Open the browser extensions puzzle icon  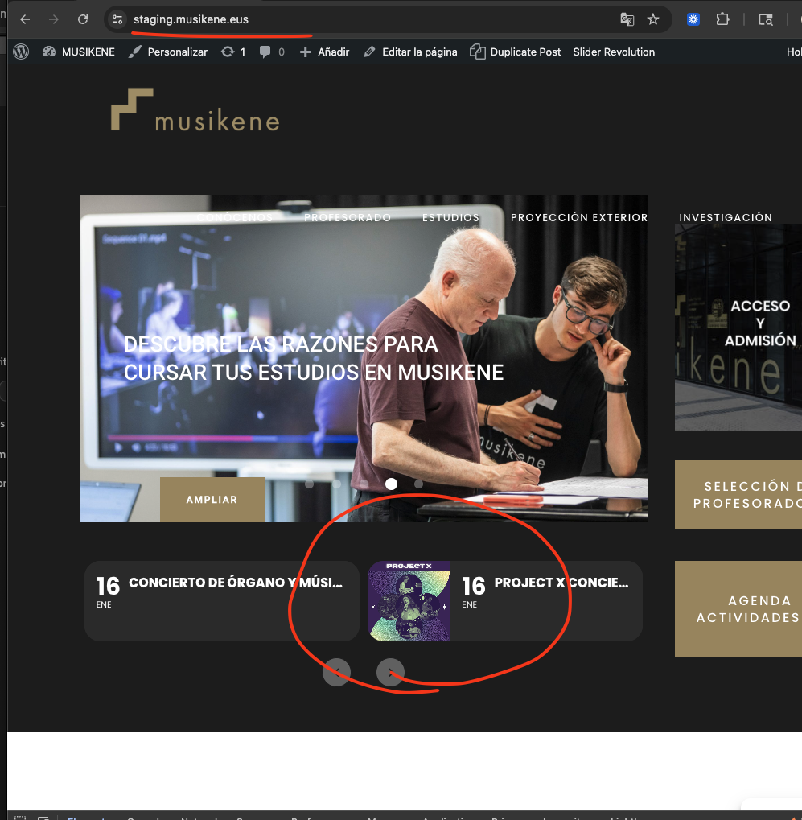[722, 19]
